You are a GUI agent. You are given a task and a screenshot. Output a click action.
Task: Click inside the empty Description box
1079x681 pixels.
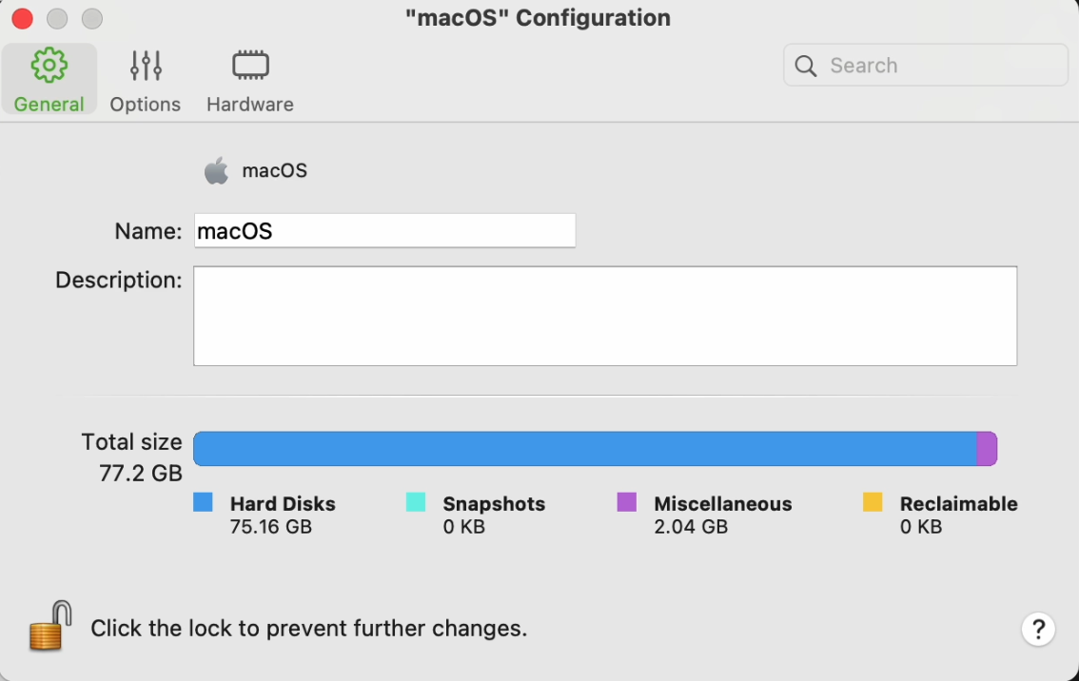click(605, 316)
